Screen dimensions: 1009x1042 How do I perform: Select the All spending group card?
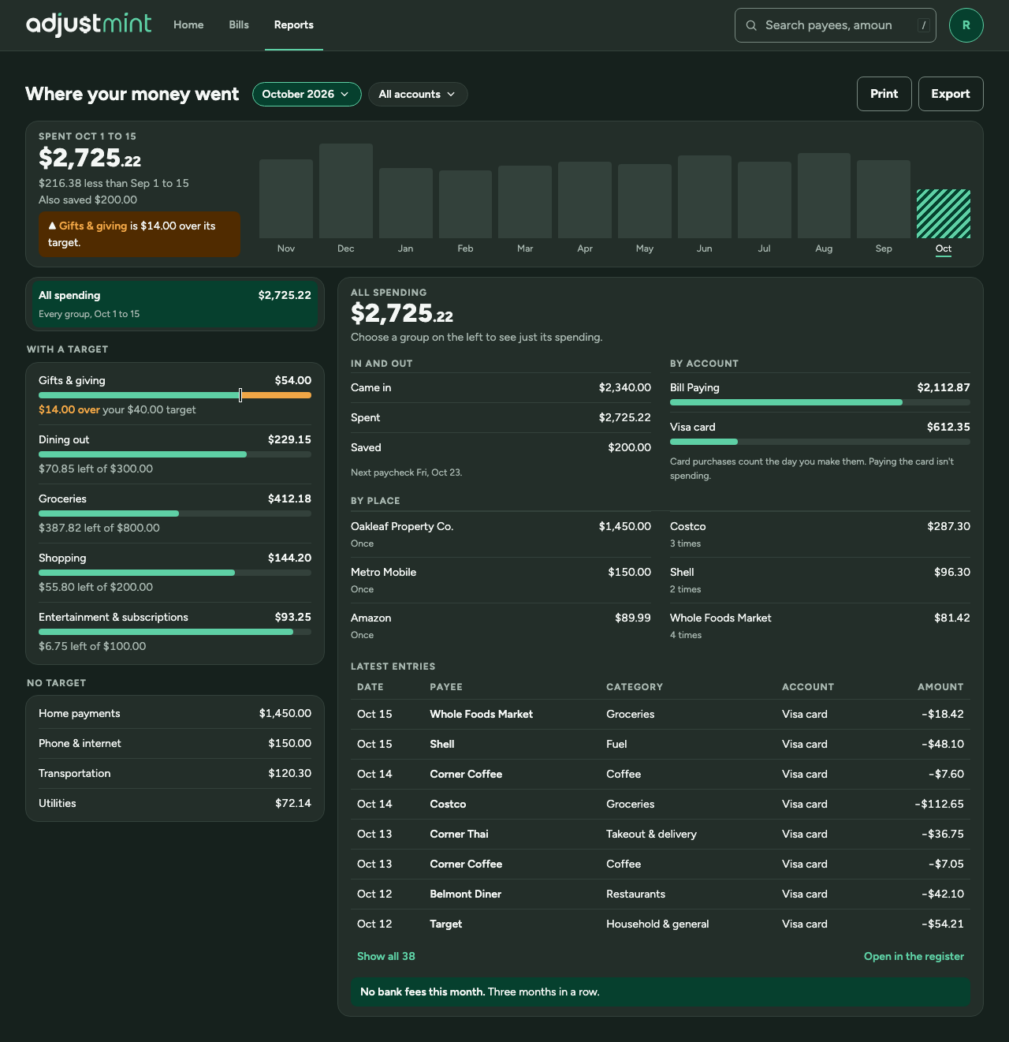(x=175, y=304)
